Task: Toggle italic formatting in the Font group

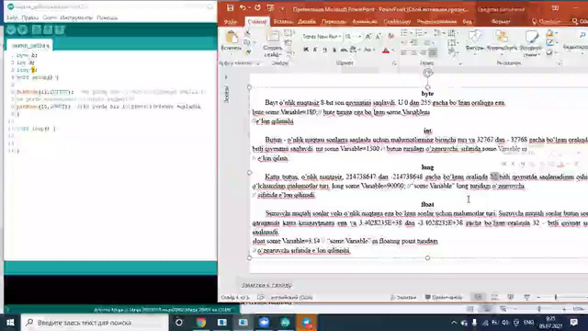Action: 315,50
